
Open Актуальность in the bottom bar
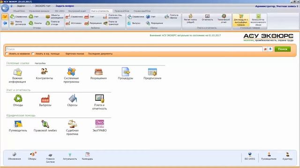pos(70,156)
